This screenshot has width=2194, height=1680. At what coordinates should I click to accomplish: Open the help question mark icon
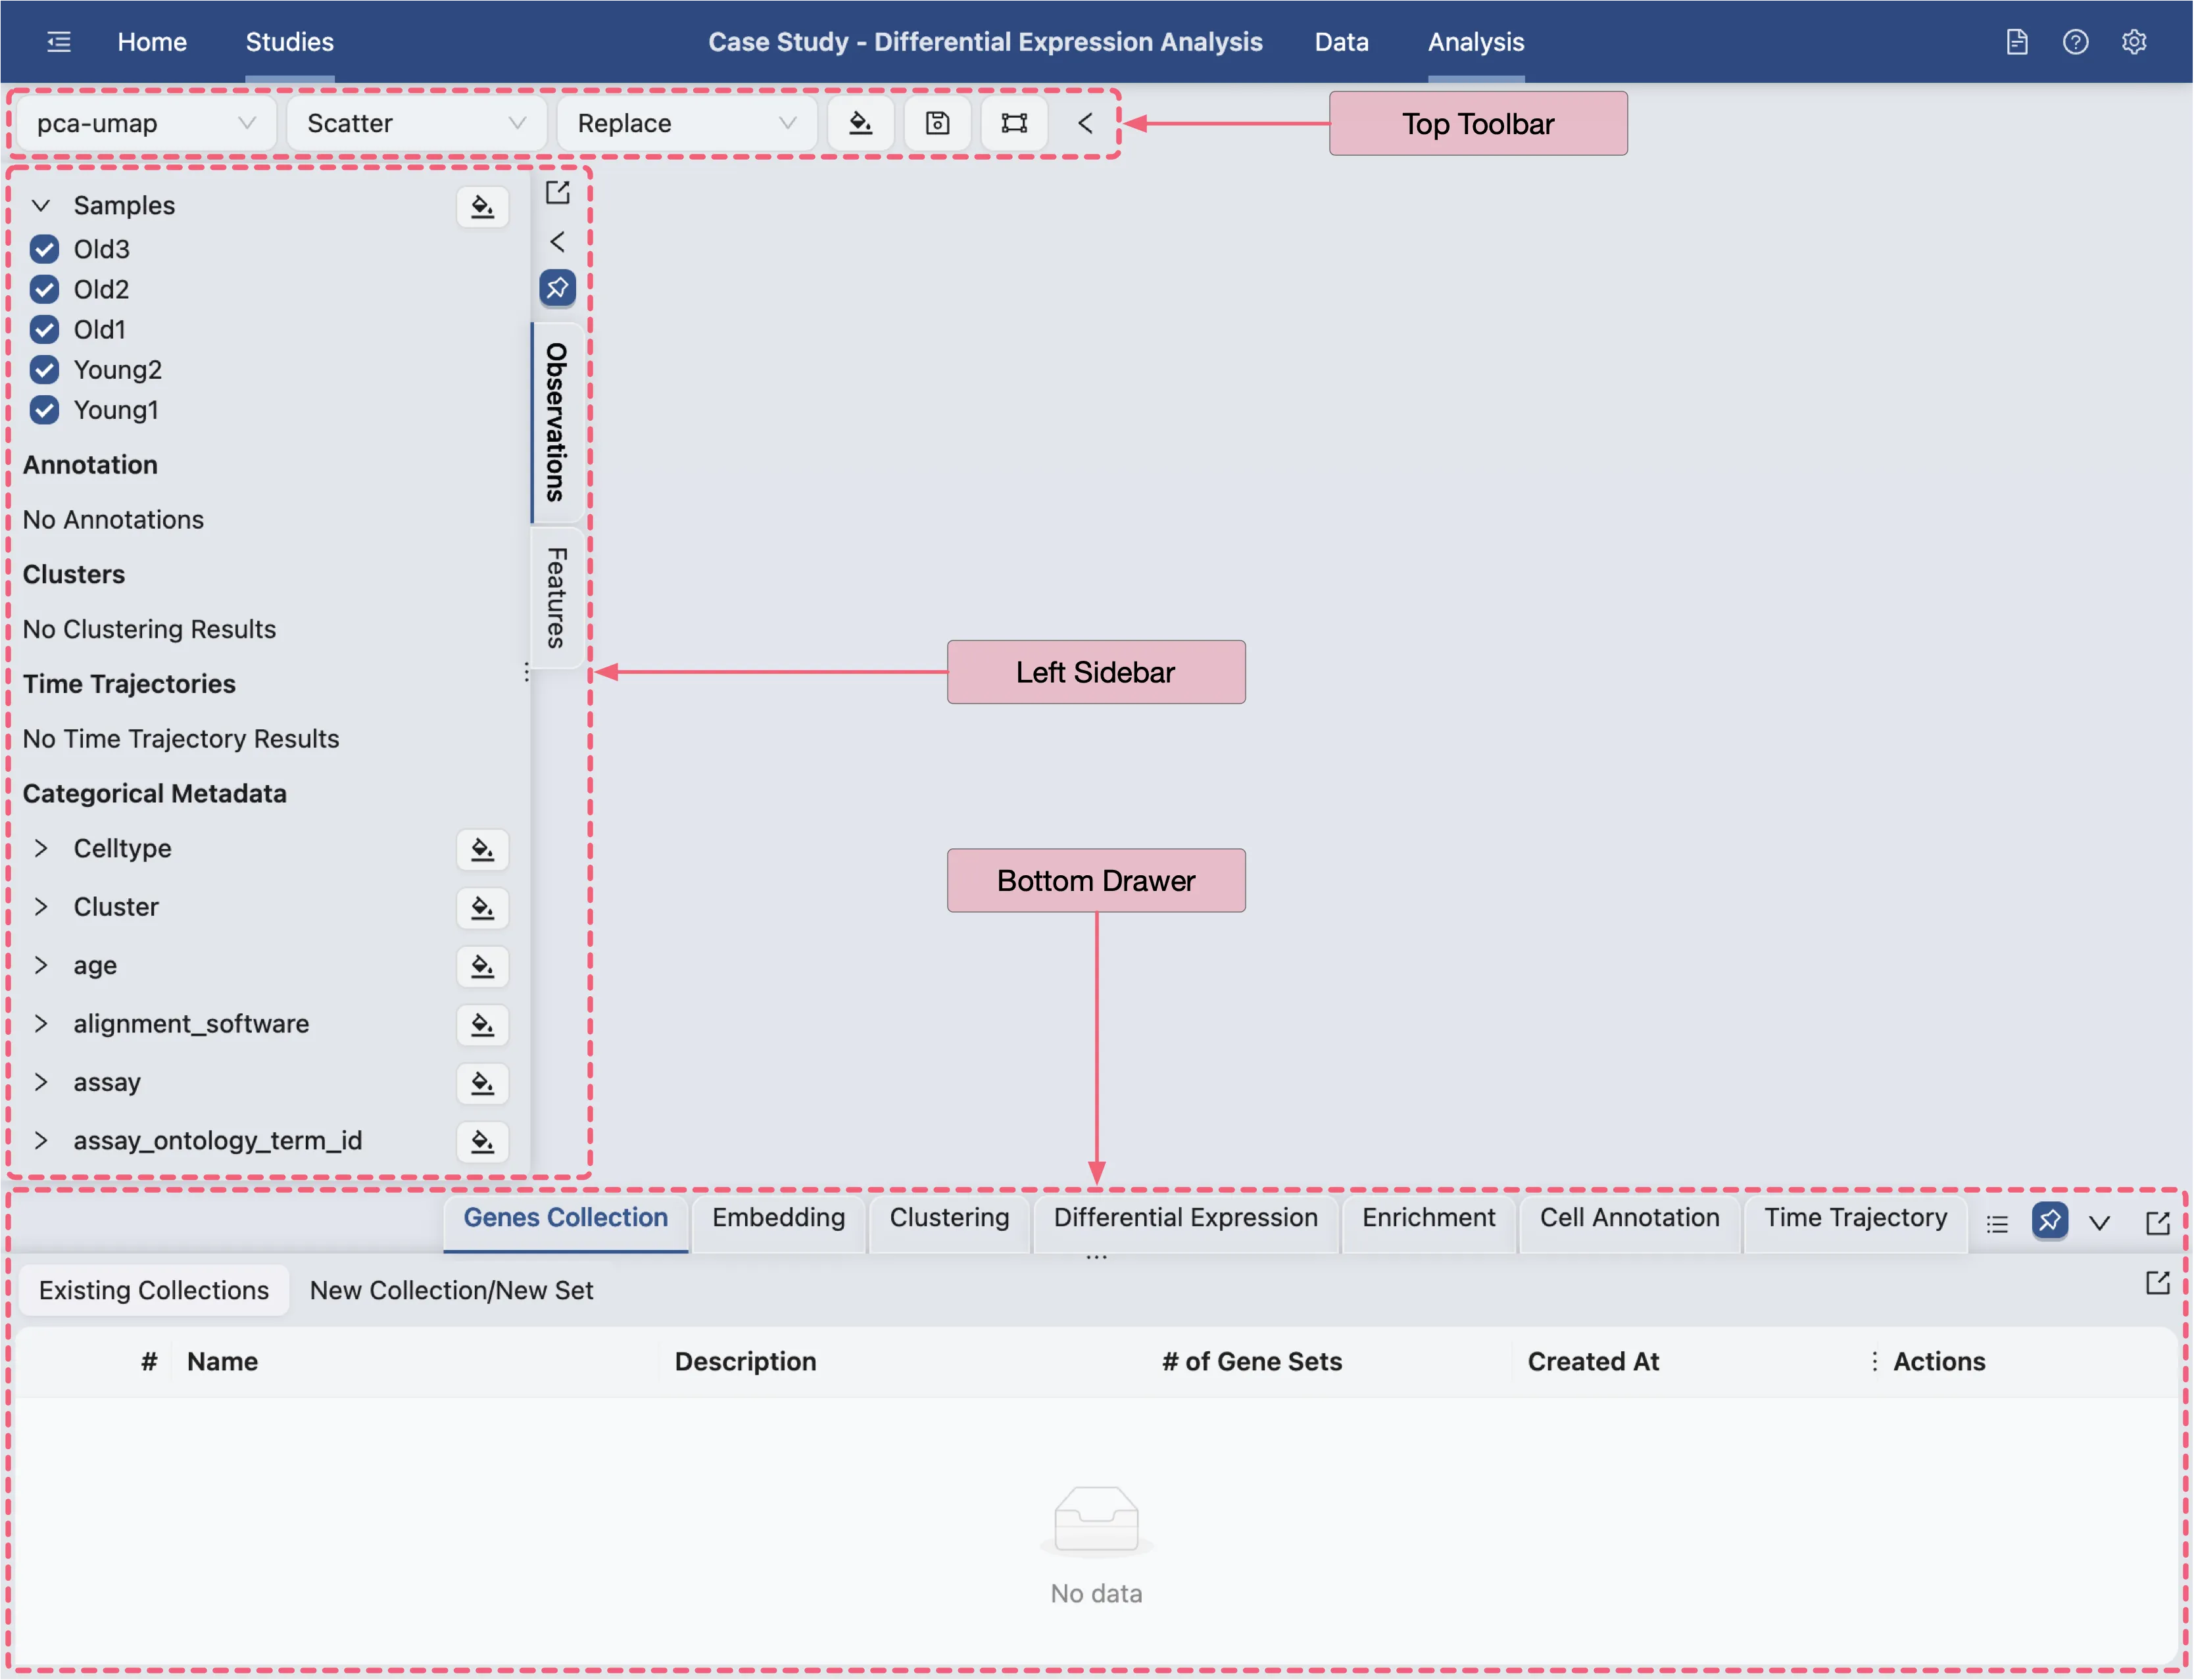click(2075, 42)
